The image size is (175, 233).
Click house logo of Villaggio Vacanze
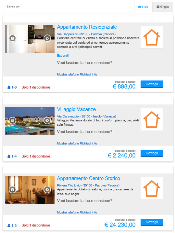pos(152,119)
